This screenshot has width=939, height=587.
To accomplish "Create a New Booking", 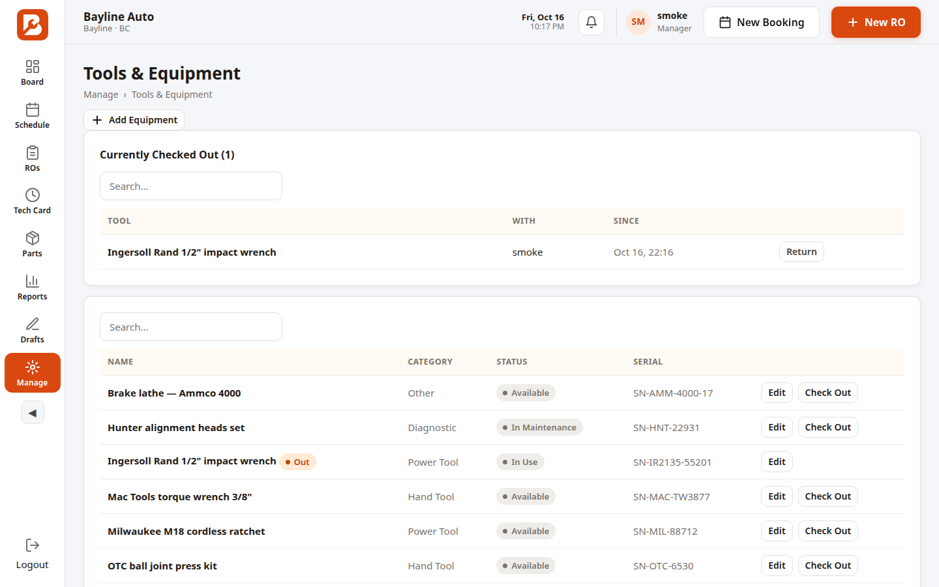I will [x=762, y=22].
